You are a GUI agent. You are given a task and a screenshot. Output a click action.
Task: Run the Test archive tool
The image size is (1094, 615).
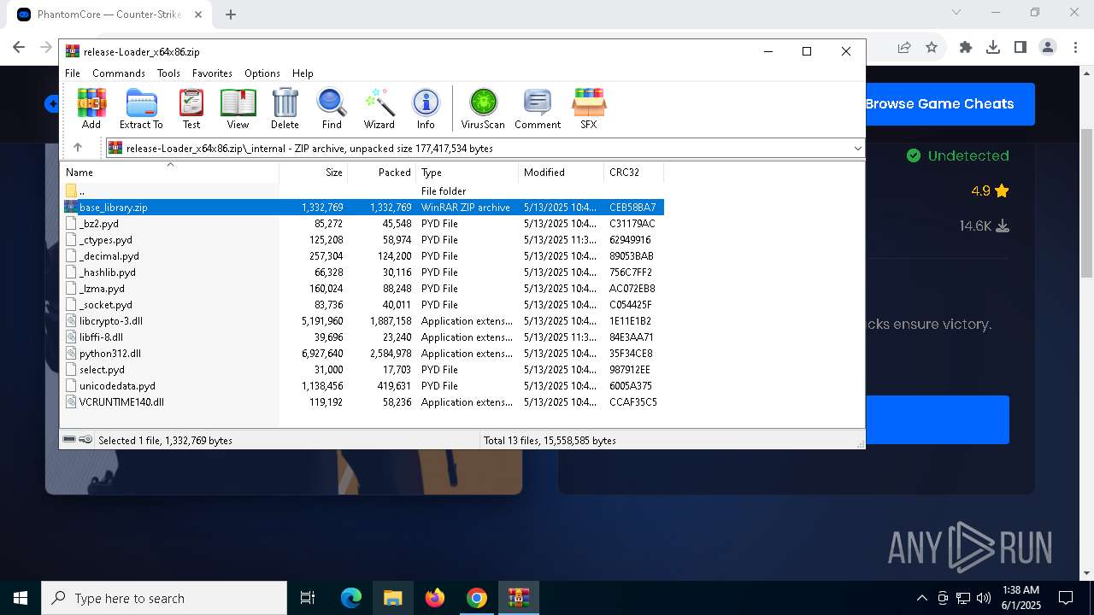coord(191,108)
